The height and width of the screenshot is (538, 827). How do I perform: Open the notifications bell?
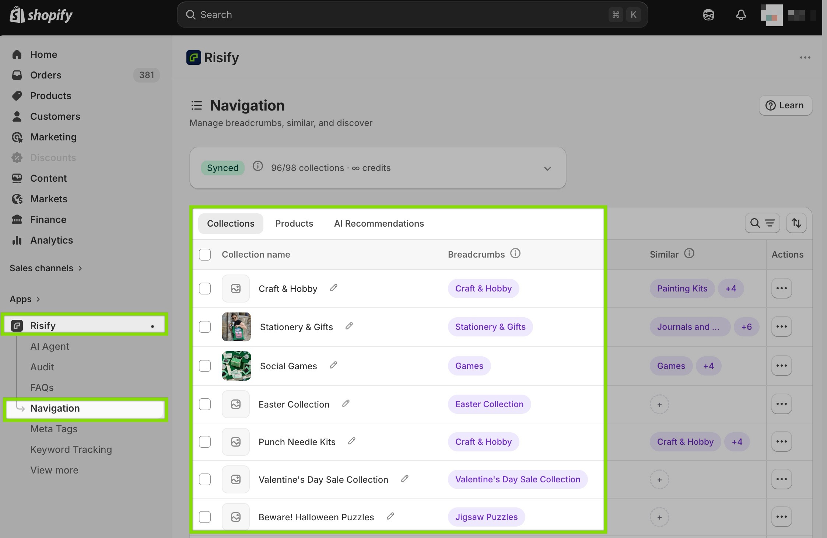[741, 15]
